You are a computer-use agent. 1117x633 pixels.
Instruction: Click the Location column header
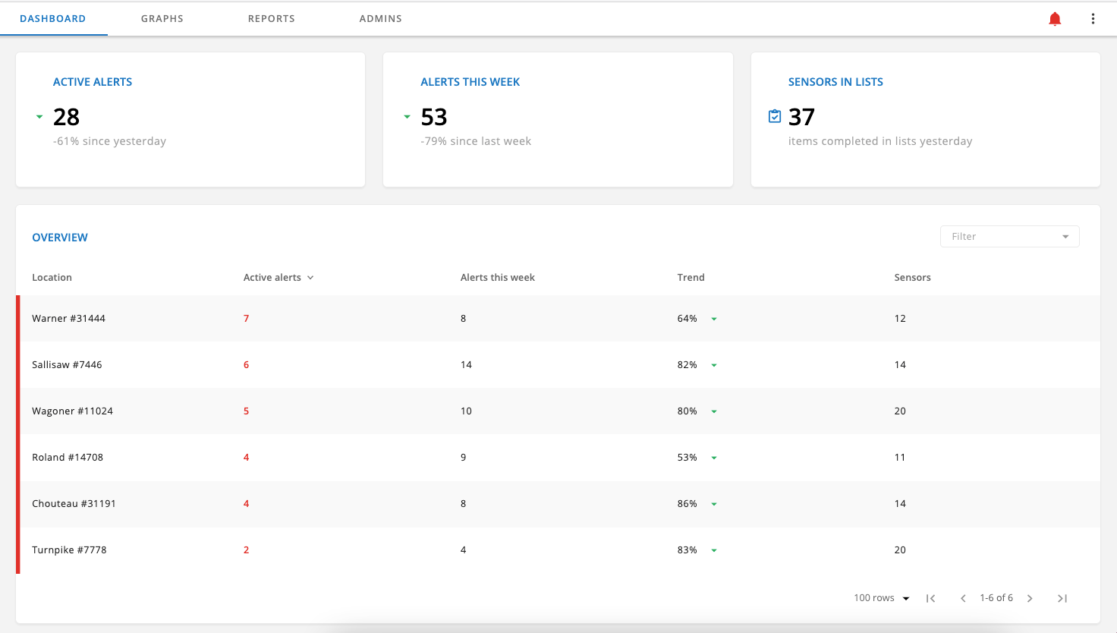click(52, 277)
